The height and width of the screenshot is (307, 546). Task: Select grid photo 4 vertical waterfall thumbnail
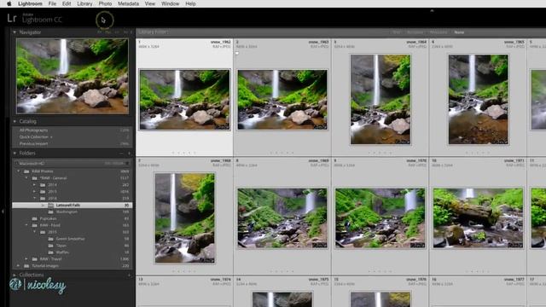[x=478, y=99]
